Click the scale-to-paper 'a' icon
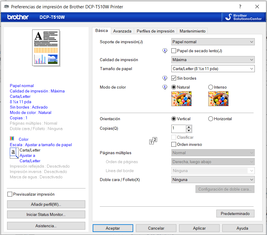 (x=14, y=153)
